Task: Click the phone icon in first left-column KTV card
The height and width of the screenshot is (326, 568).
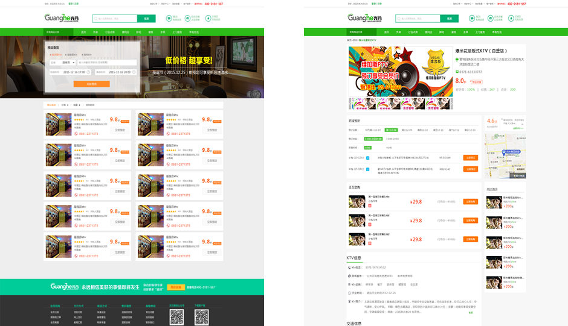Action: tap(76, 134)
